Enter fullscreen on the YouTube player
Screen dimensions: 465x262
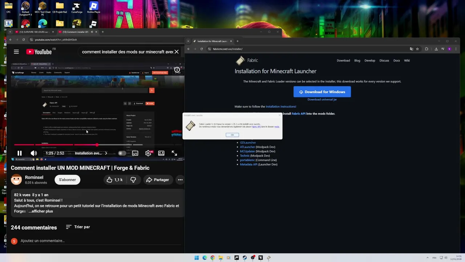174,153
